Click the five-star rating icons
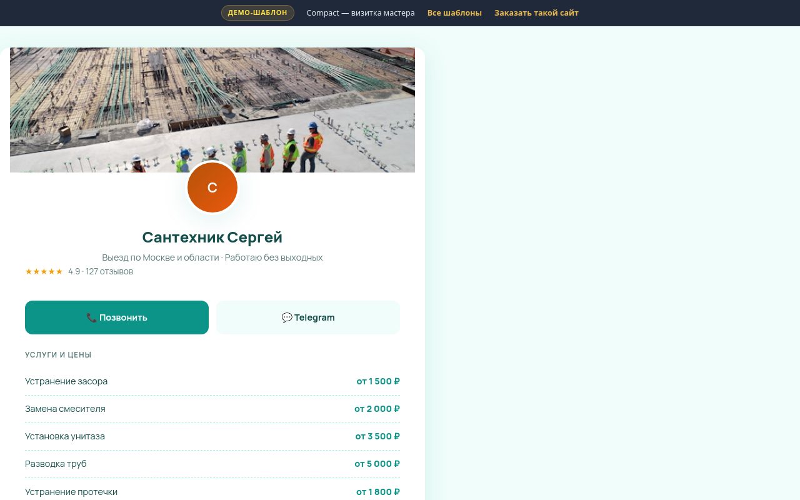The width and height of the screenshot is (800, 500). coord(44,271)
